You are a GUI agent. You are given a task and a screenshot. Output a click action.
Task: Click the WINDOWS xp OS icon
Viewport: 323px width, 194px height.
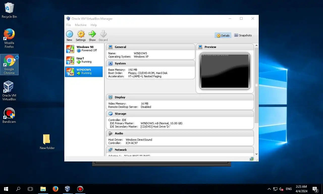click(x=70, y=71)
